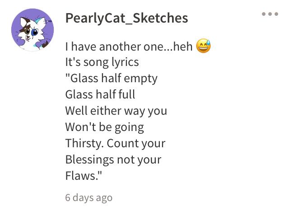Screen dimensions: 289x215
Task: Click the word "Blessings" in the comment
Action: tap(89, 160)
